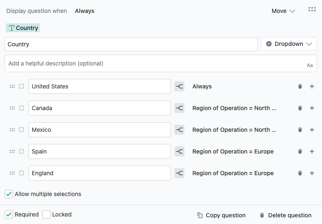Remove the United States option via trash
Screen dimensions: 322x224
(300, 86)
